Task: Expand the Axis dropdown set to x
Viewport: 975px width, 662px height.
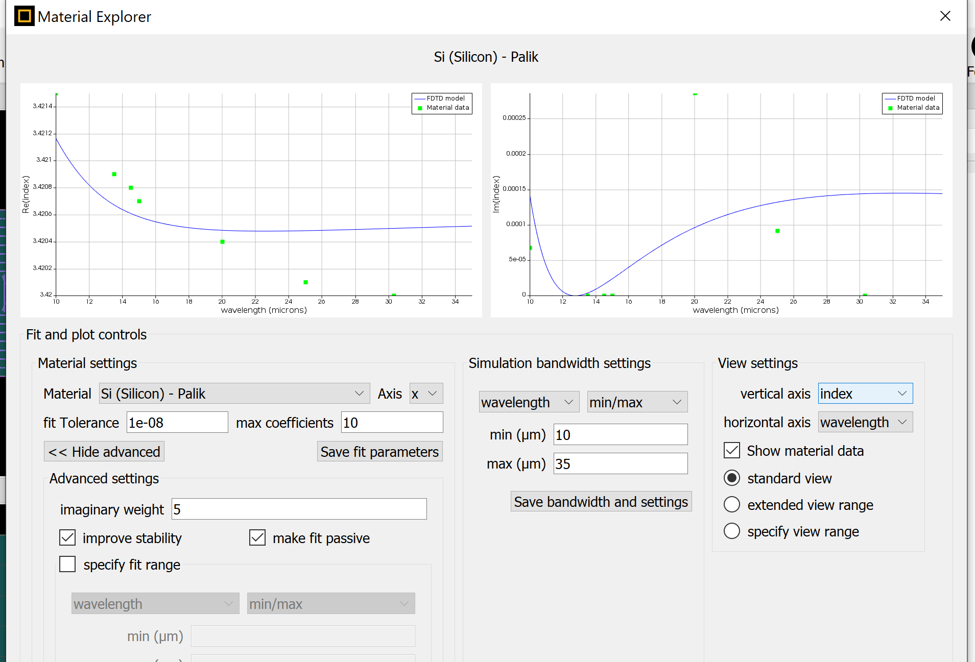Action: click(426, 394)
